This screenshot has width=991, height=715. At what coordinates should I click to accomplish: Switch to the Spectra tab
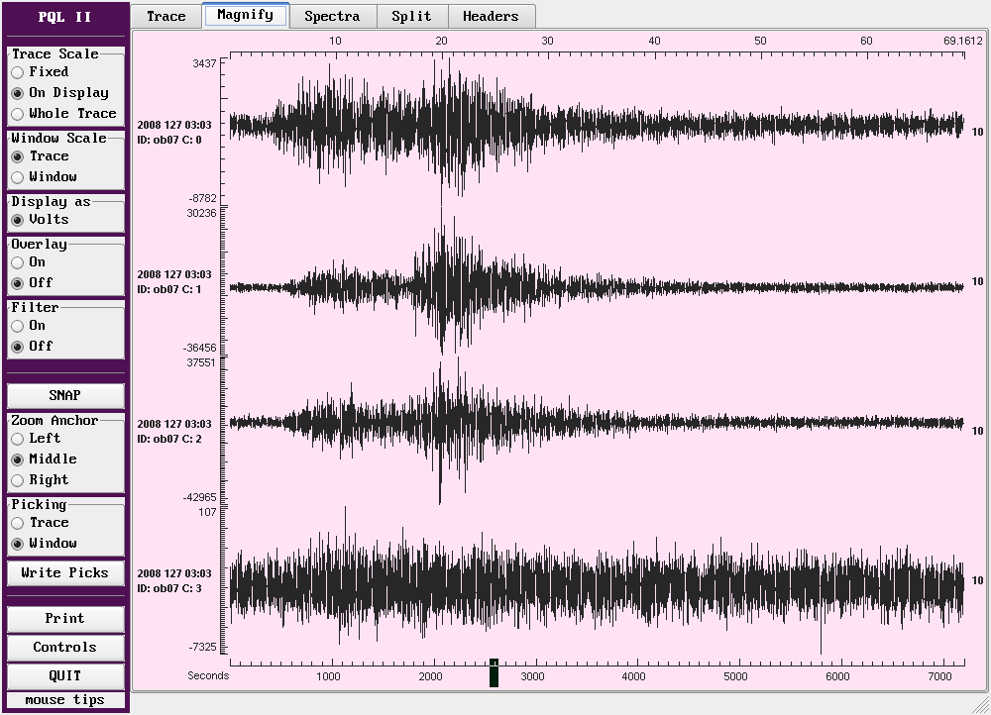(332, 16)
